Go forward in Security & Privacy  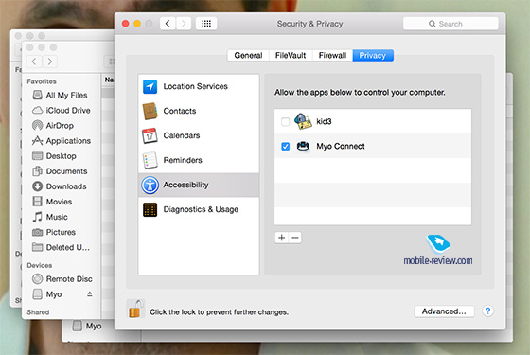[184, 24]
